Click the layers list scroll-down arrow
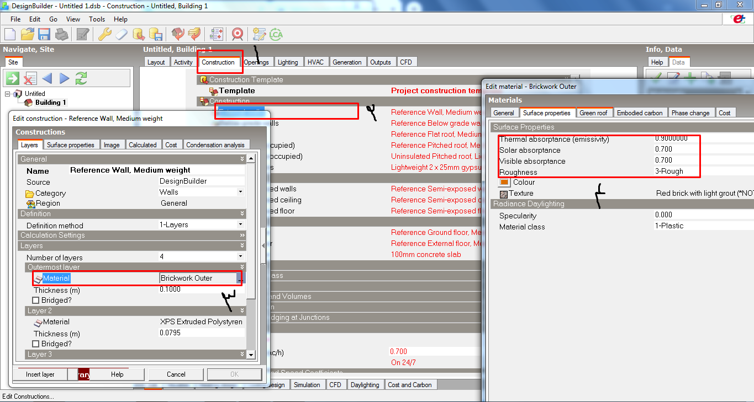 (x=250, y=355)
